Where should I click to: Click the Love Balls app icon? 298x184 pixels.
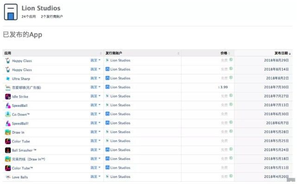click(x=8, y=177)
